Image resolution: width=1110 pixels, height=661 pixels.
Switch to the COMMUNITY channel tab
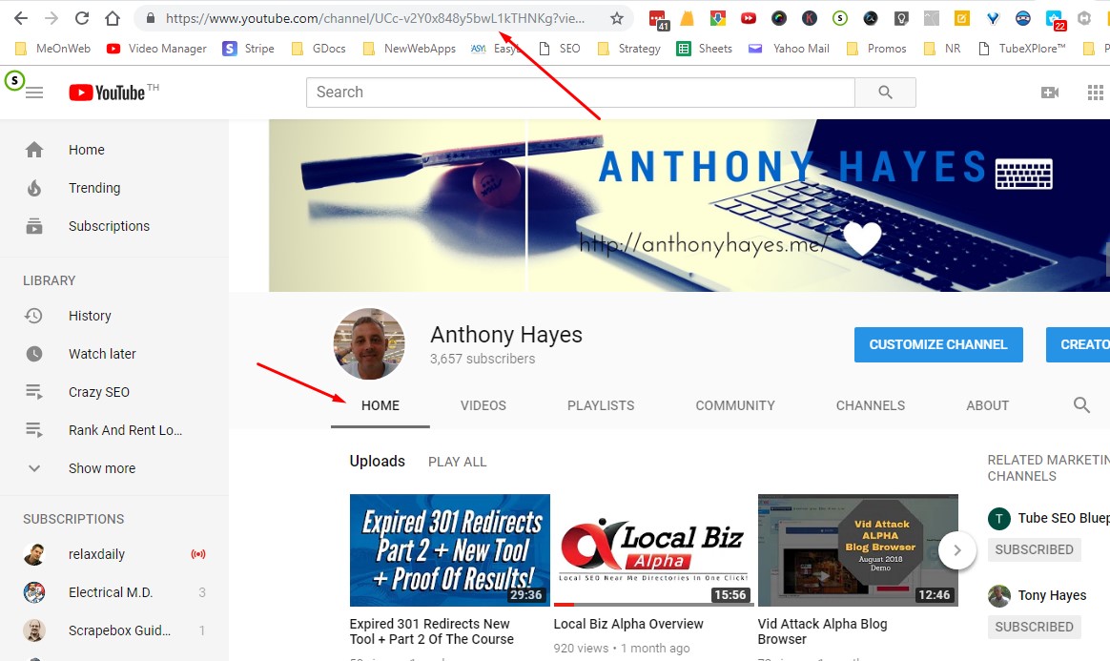point(735,405)
